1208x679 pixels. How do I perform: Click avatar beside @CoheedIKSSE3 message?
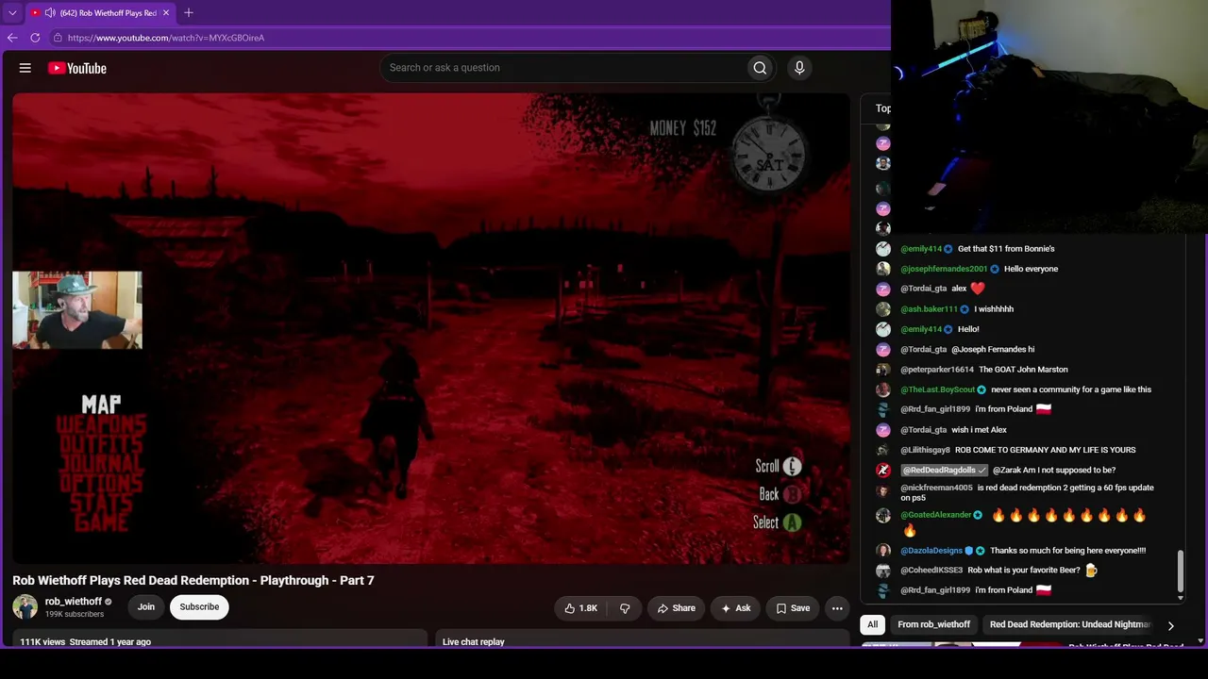883,571
